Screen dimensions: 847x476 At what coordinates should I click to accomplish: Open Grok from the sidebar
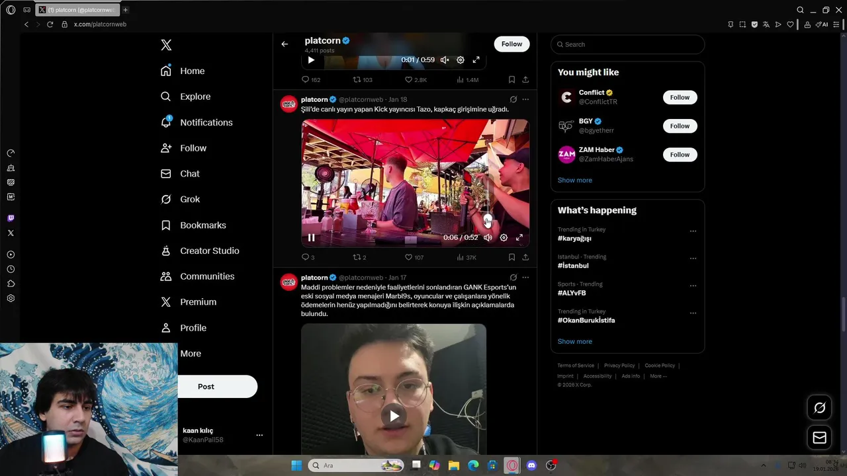(180, 199)
